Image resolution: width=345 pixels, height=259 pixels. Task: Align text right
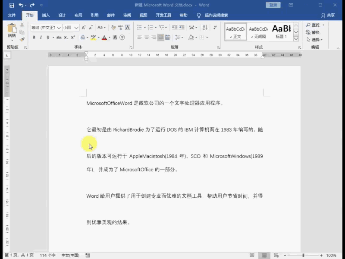point(154,38)
